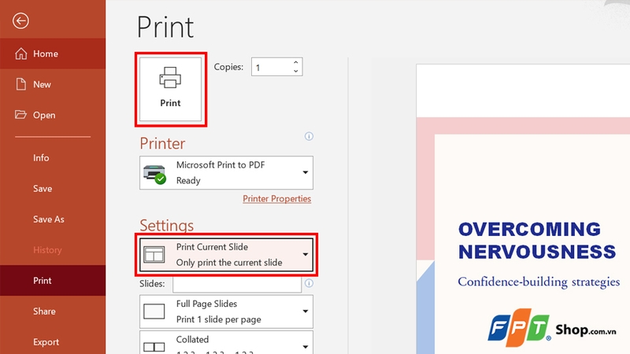The height and width of the screenshot is (354, 630).
Task: Open the Collated dropdown
Action: [x=226, y=342]
